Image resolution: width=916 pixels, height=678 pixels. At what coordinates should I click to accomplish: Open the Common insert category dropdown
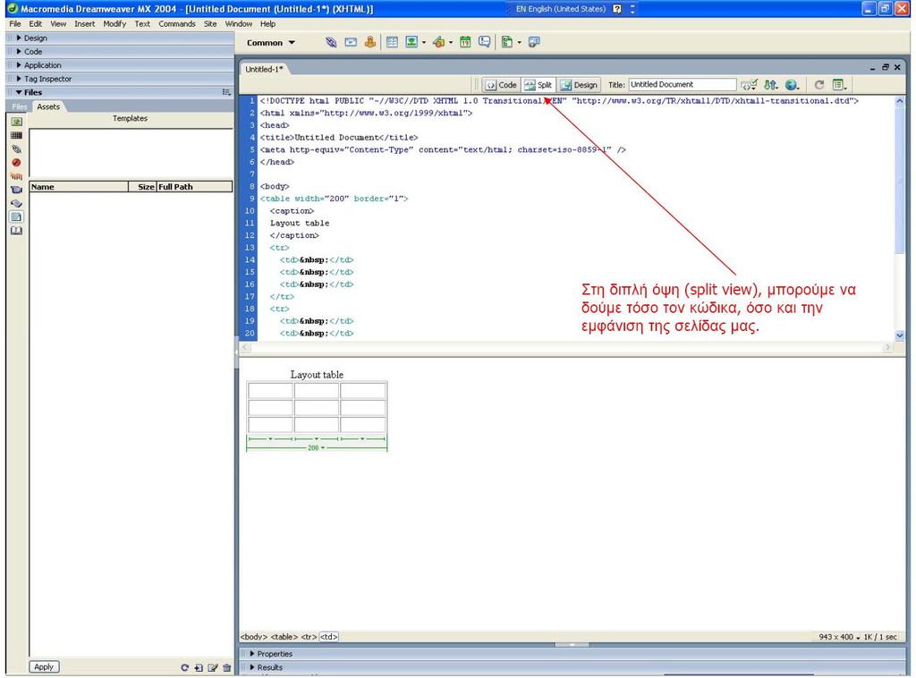coord(271,43)
